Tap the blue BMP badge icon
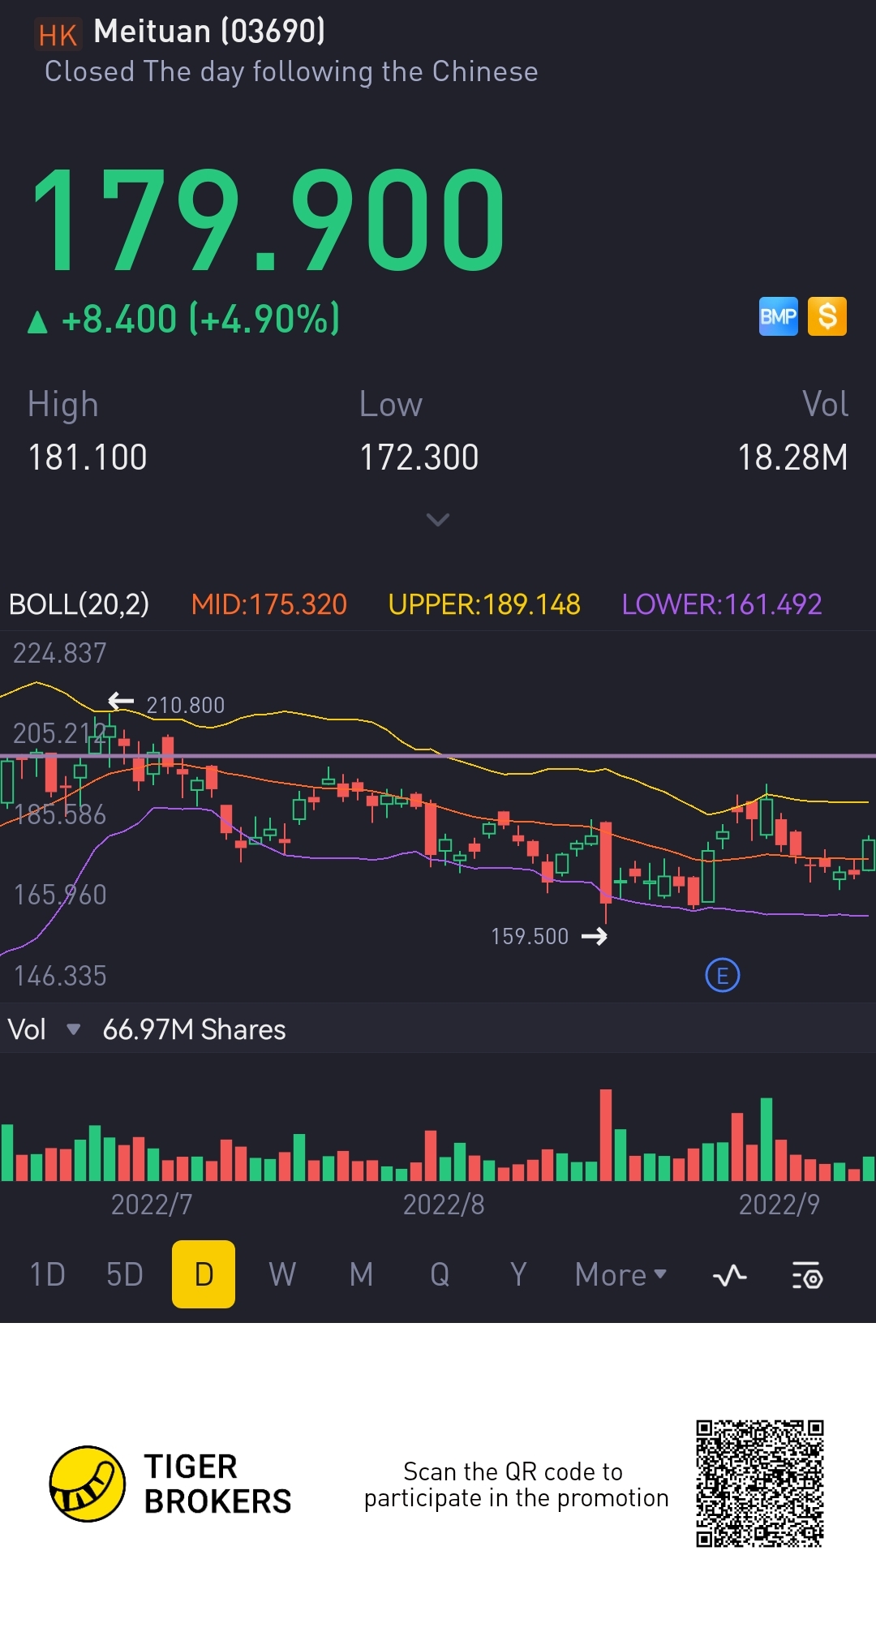The width and height of the screenshot is (876, 1645). click(778, 316)
